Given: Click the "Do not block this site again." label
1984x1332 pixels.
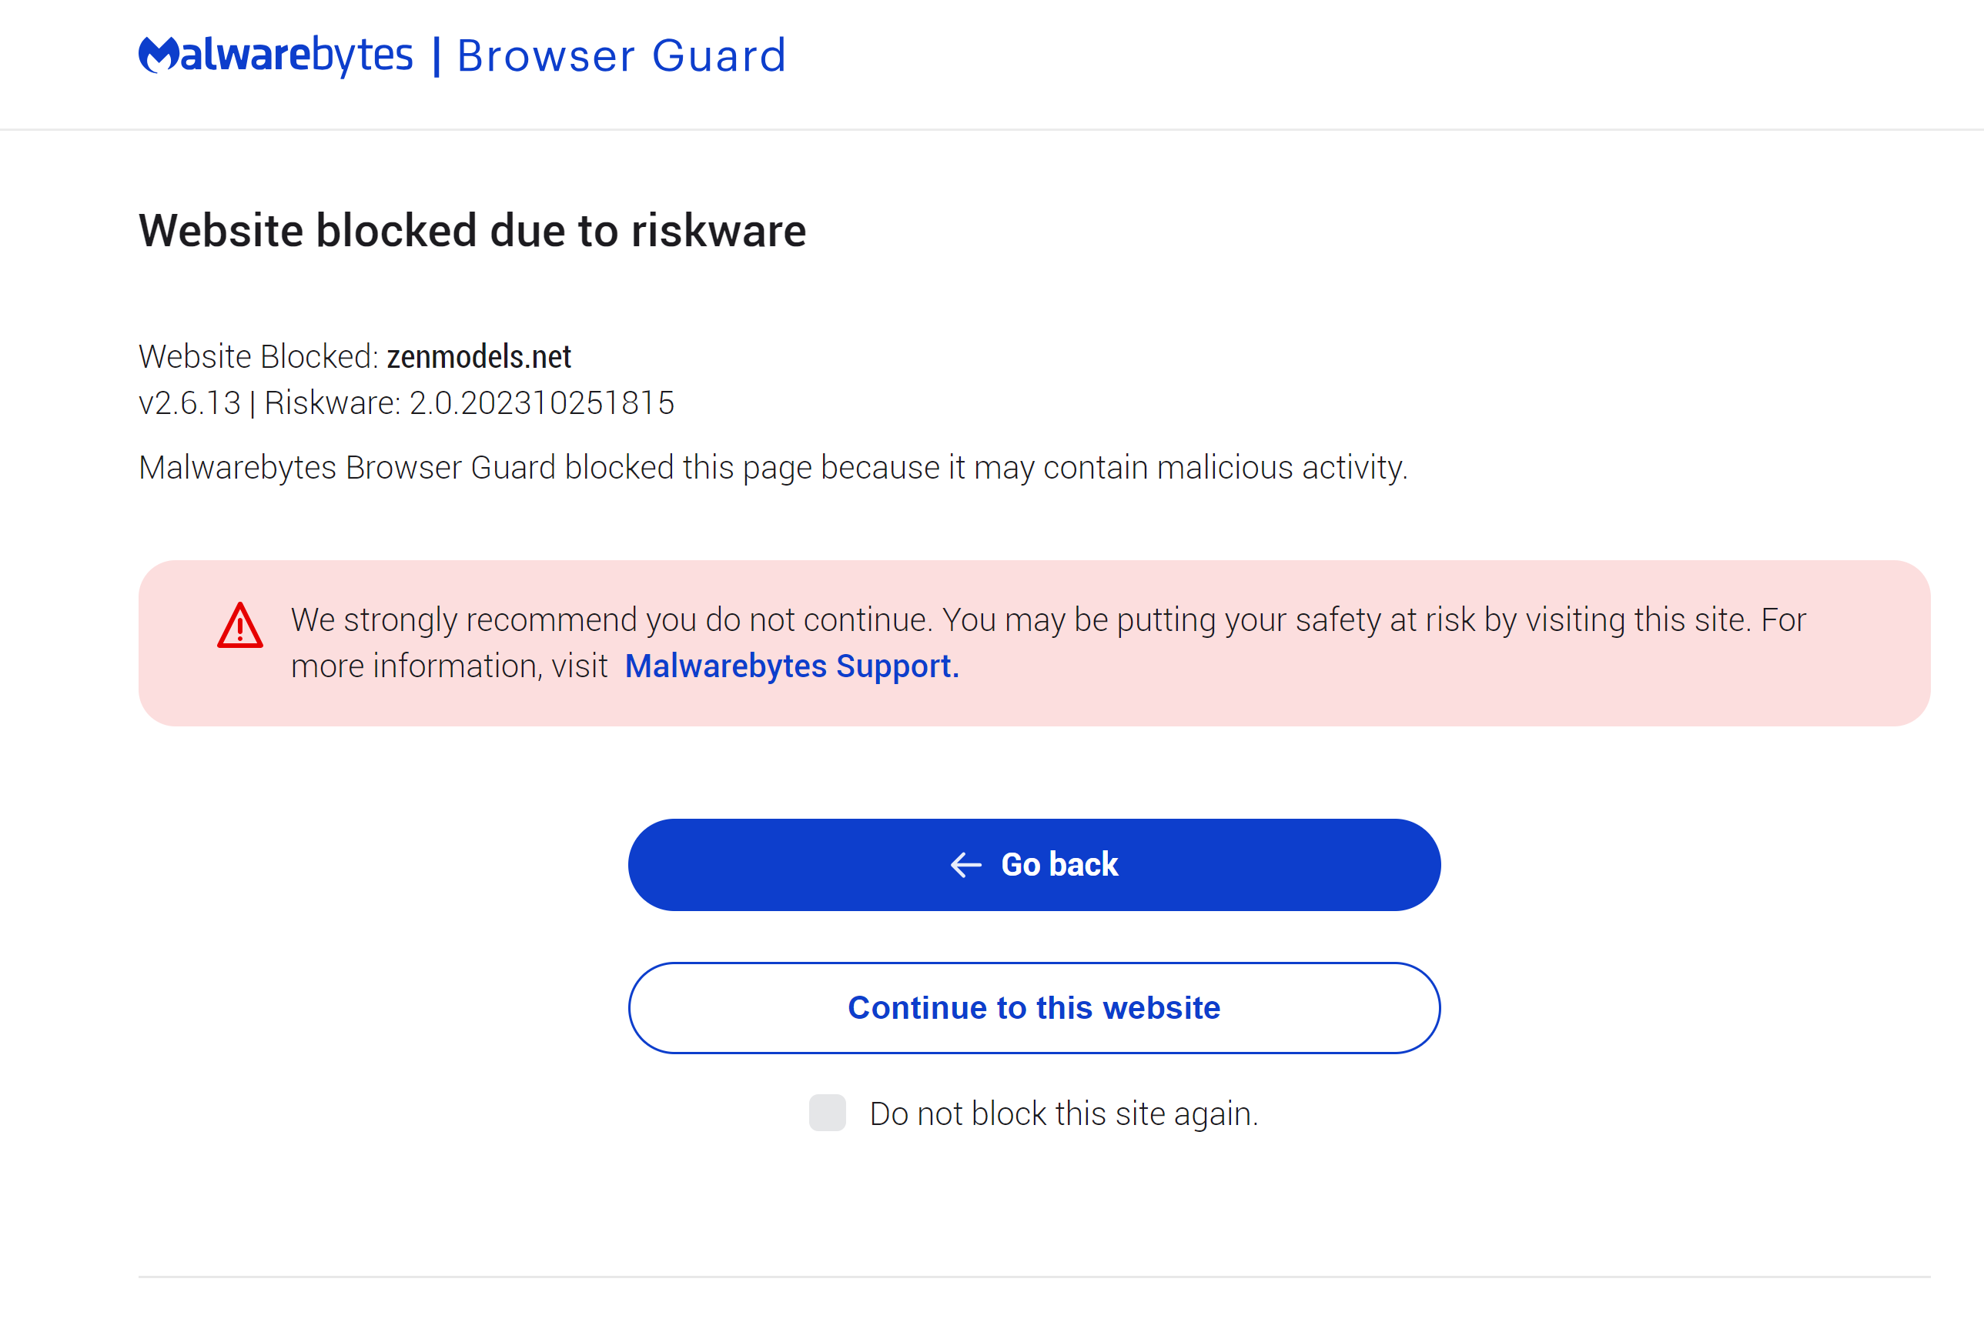Looking at the screenshot, I should click(x=1063, y=1113).
